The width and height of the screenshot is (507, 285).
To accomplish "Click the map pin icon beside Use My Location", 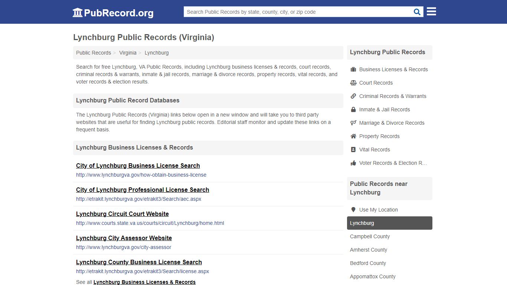I will click(353, 210).
